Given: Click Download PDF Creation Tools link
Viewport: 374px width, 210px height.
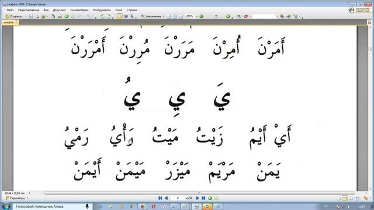Looking at the screenshot, I should tap(359, 10).
